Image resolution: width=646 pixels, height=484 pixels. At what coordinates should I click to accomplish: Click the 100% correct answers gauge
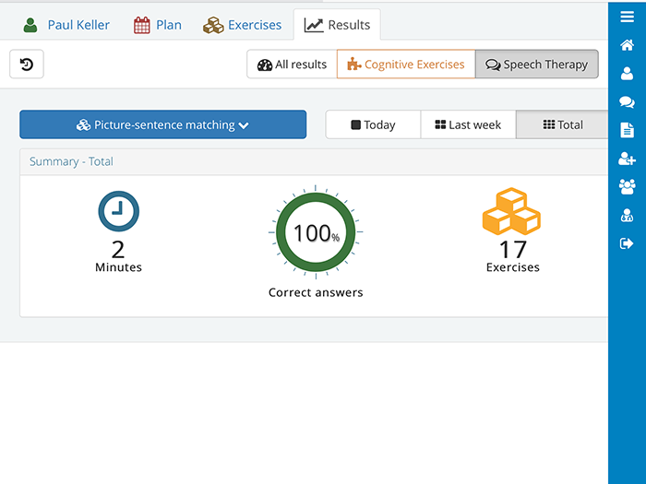click(316, 232)
